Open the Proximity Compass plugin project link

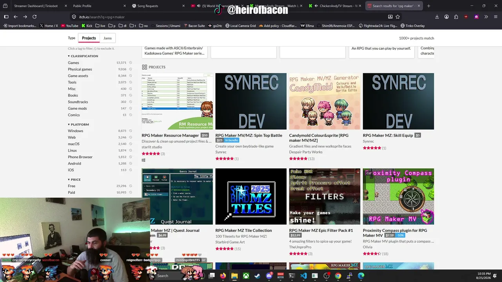click(395, 233)
